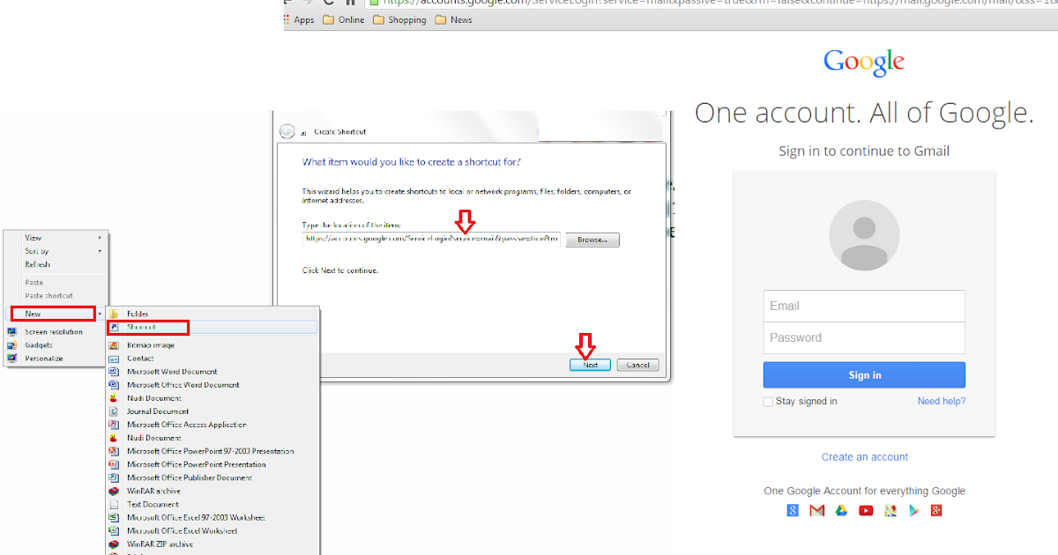Image resolution: width=1058 pixels, height=555 pixels.
Task: Click the blue Sign in button
Action: point(864,375)
